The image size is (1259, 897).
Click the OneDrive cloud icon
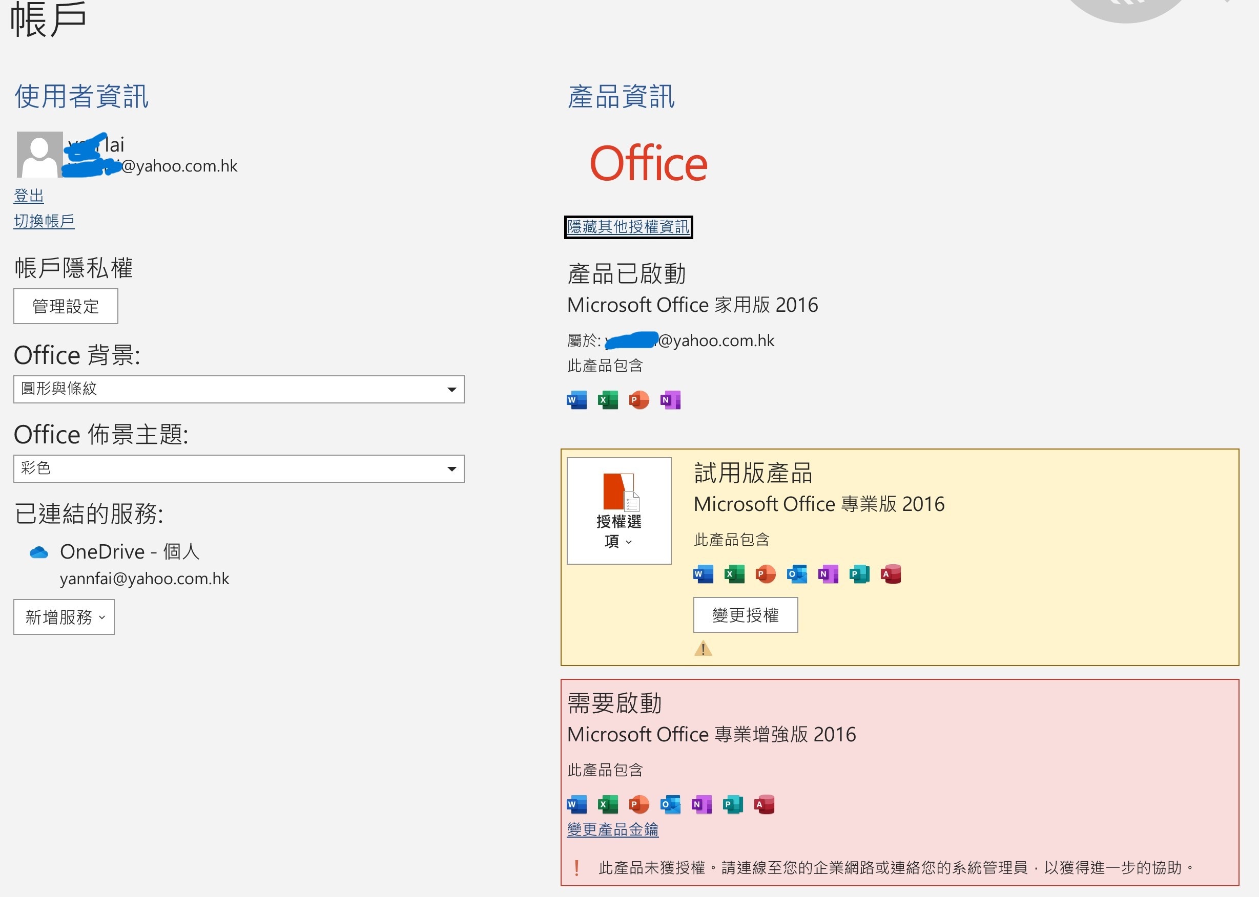(39, 552)
